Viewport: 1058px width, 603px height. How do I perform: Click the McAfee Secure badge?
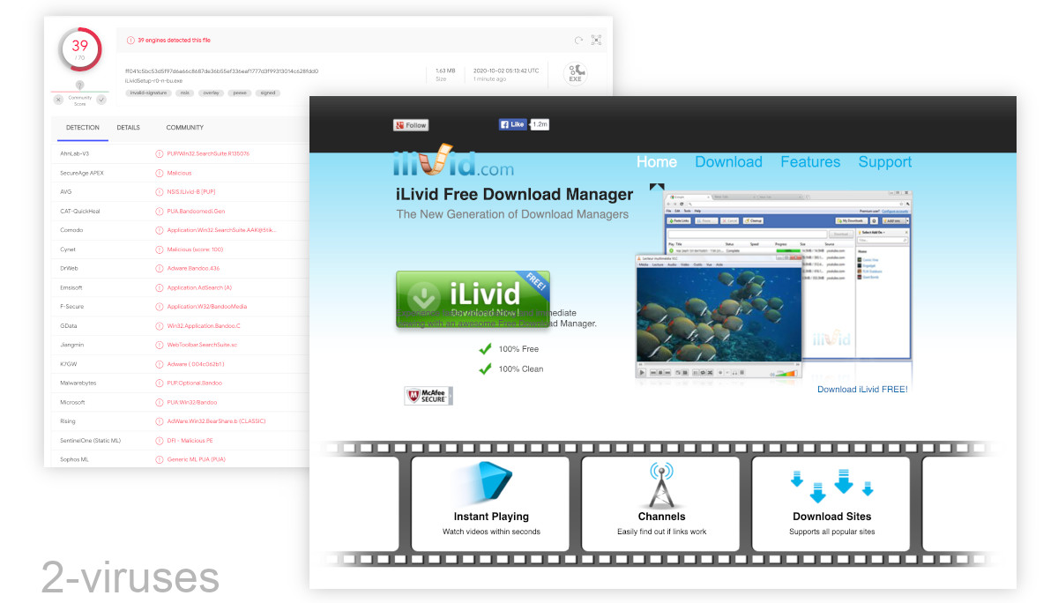click(x=428, y=395)
